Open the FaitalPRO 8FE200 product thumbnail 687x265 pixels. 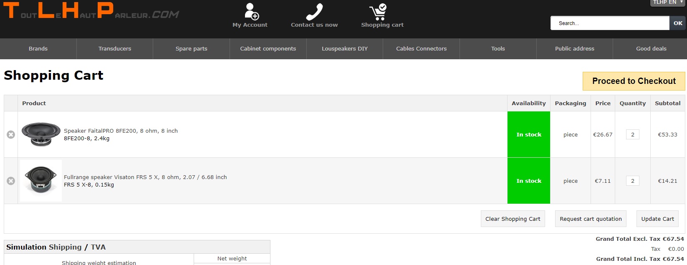pos(41,134)
